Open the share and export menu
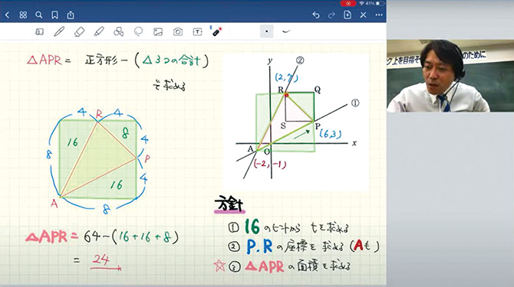 coord(71,15)
